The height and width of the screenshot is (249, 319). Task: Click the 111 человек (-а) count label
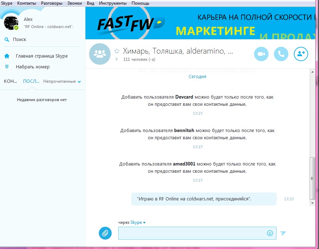tap(139, 59)
